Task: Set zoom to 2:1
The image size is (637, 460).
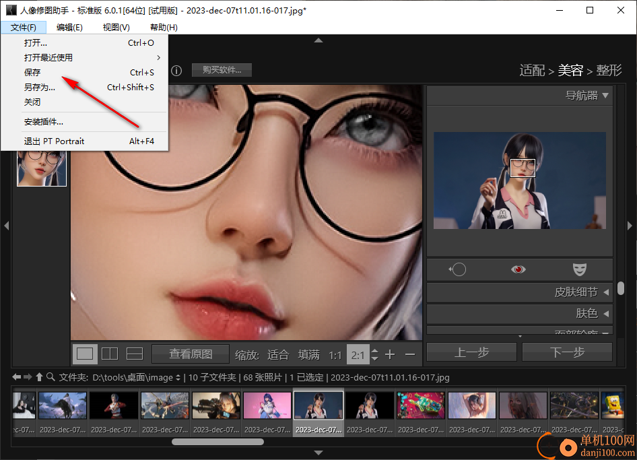Action: point(358,355)
